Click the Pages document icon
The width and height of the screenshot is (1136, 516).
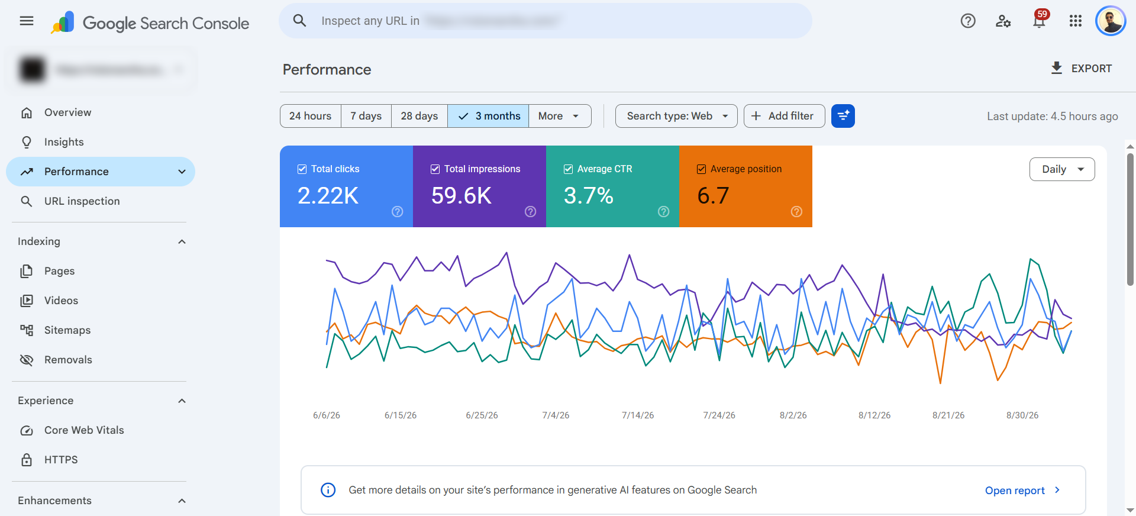[x=27, y=271]
